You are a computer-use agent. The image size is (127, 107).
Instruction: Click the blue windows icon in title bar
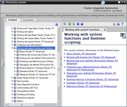(103, 2)
